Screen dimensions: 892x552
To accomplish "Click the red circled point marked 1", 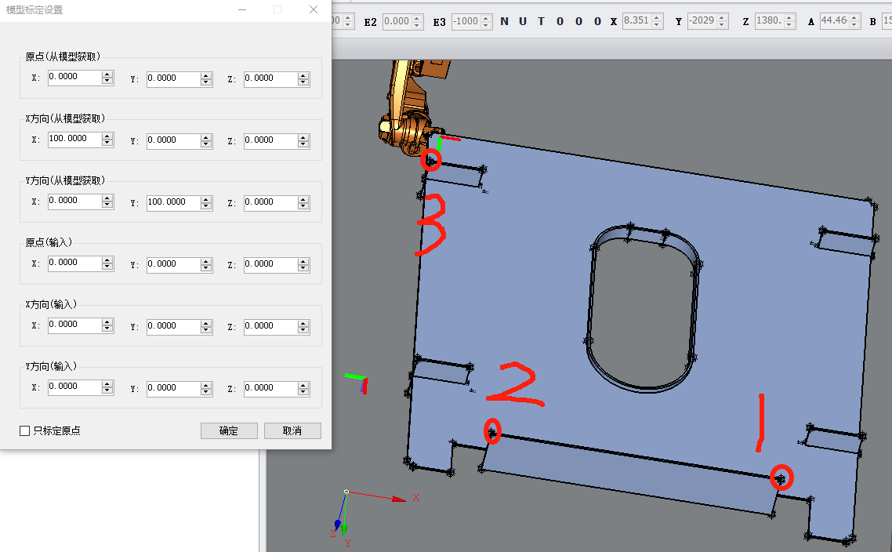I will (781, 477).
